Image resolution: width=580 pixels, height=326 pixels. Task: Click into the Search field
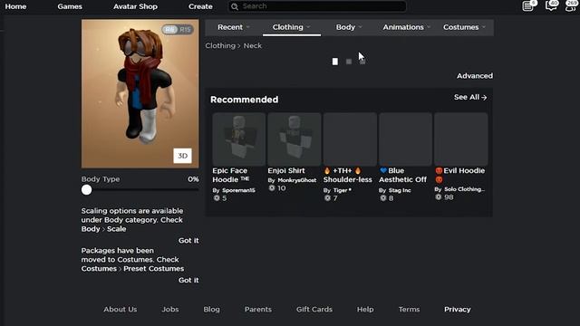click(317, 6)
